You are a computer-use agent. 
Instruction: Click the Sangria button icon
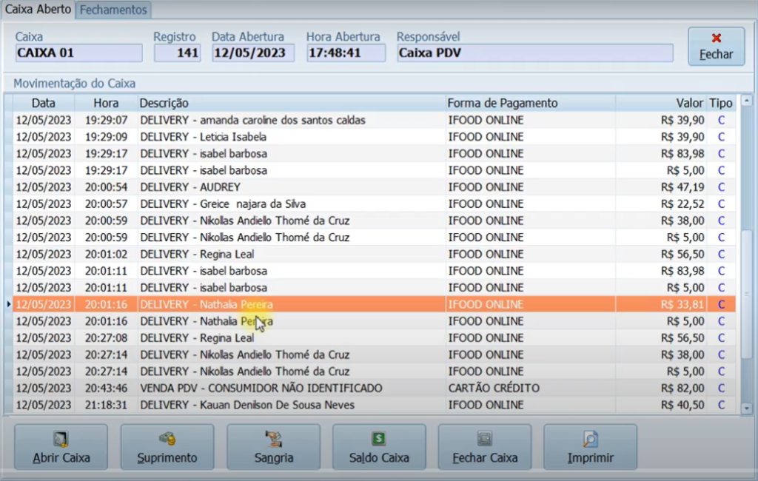pyautogui.click(x=273, y=439)
